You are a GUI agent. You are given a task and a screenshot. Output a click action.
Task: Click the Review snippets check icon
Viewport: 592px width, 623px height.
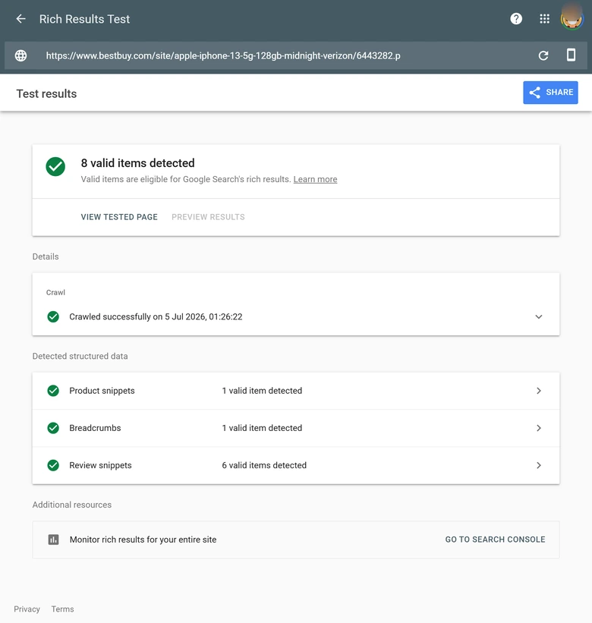(x=53, y=465)
